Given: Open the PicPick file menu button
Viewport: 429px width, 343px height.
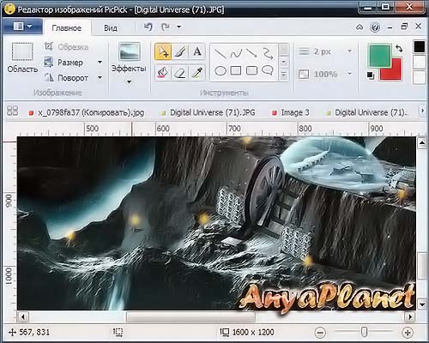Looking at the screenshot, I should (22, 27).
